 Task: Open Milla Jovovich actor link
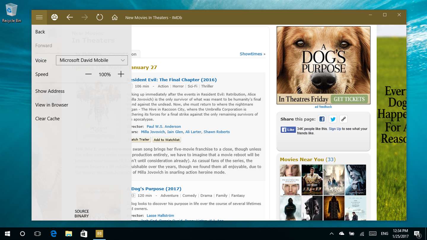[x=153, y=132]
